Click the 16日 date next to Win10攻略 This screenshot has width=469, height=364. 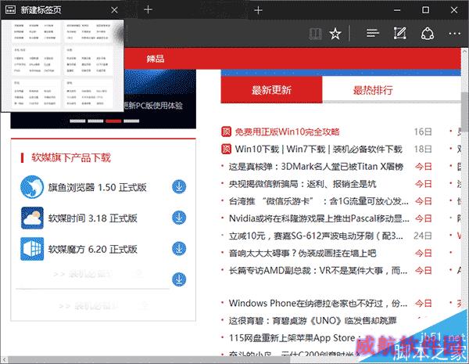[x=423, y=132]
